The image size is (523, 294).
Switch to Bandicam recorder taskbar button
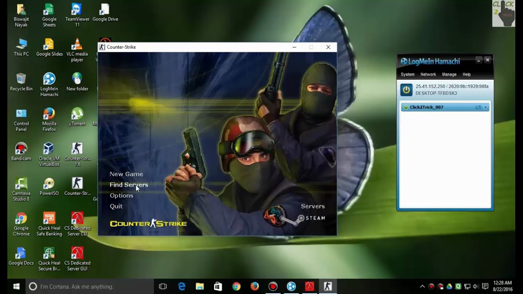click(273, 286)
